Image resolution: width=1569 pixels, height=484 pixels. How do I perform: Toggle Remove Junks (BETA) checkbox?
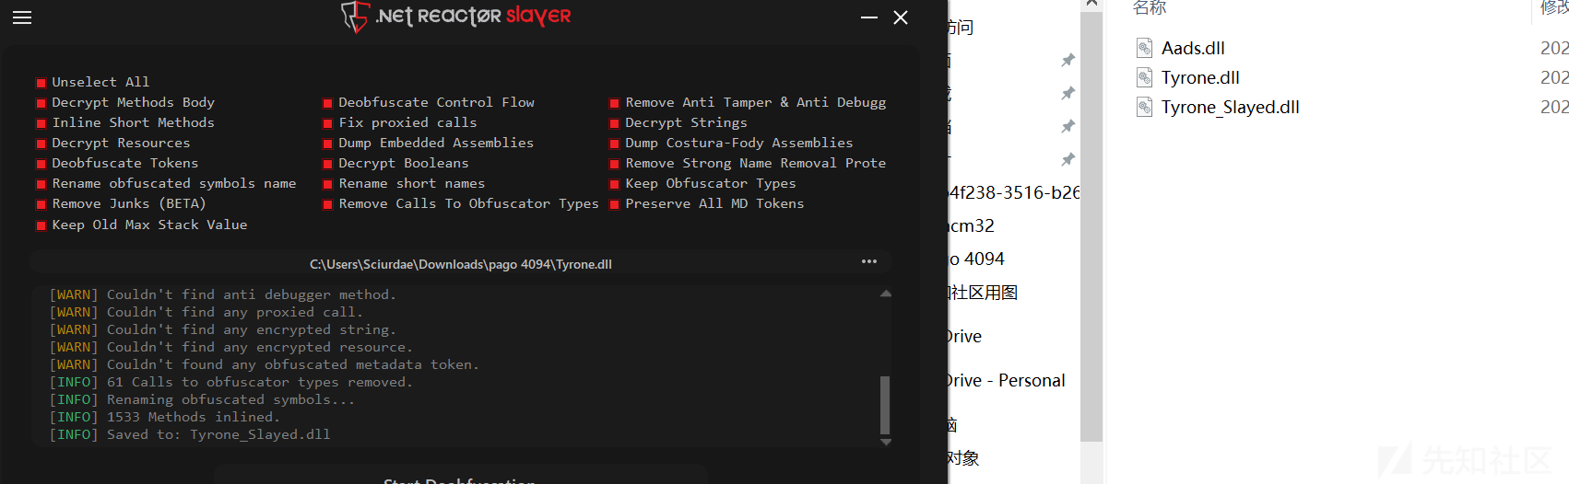coord(41,204)
